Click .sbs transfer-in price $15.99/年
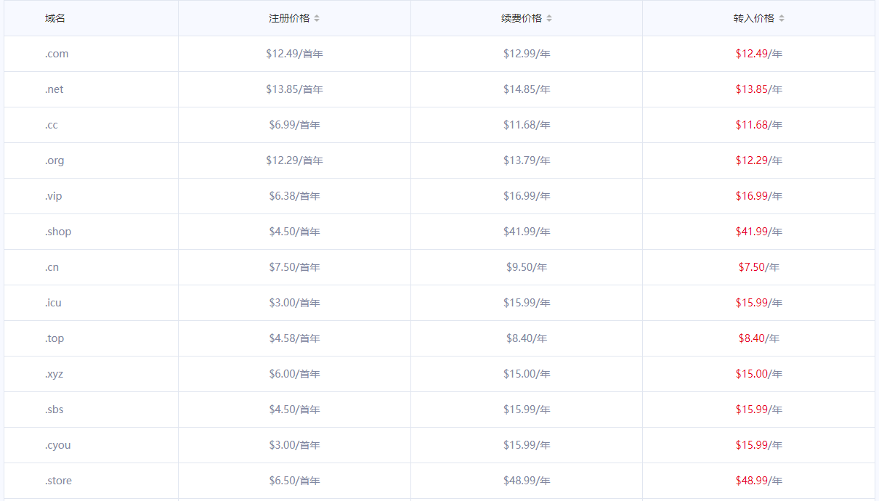 pos(759,410)
